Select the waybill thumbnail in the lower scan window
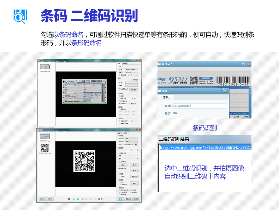279x215 pixels. coord(45,136)
